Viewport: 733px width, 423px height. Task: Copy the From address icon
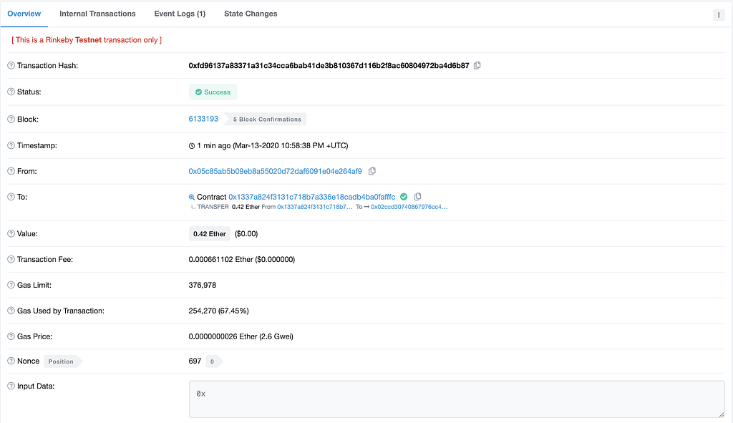372,171
